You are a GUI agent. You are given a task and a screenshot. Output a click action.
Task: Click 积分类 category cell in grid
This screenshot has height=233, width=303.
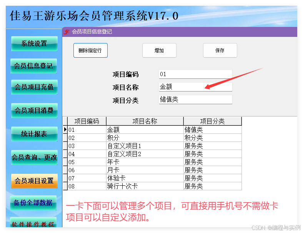coord(213,138)
